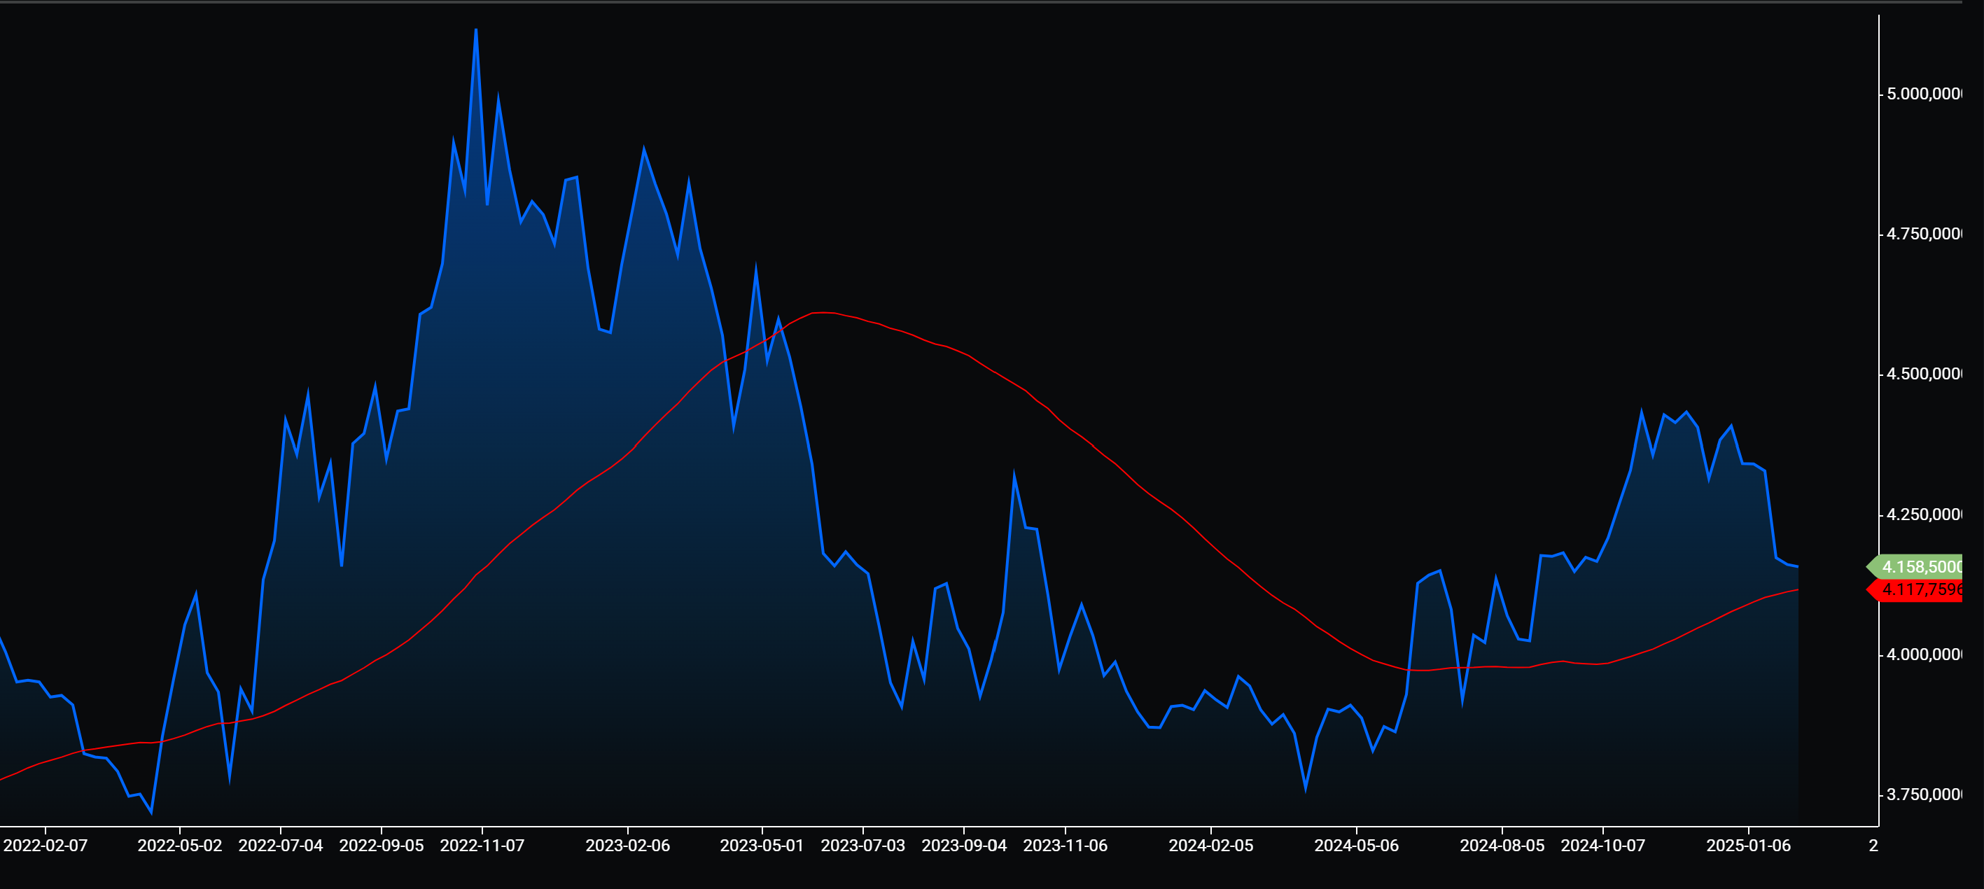
Task: Click the green 4.158,5000 price label
Action: (x=1915, y=567)
